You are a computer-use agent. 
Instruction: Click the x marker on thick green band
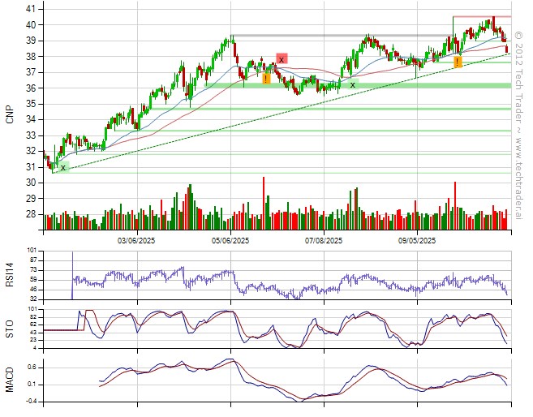pos(352,84)
